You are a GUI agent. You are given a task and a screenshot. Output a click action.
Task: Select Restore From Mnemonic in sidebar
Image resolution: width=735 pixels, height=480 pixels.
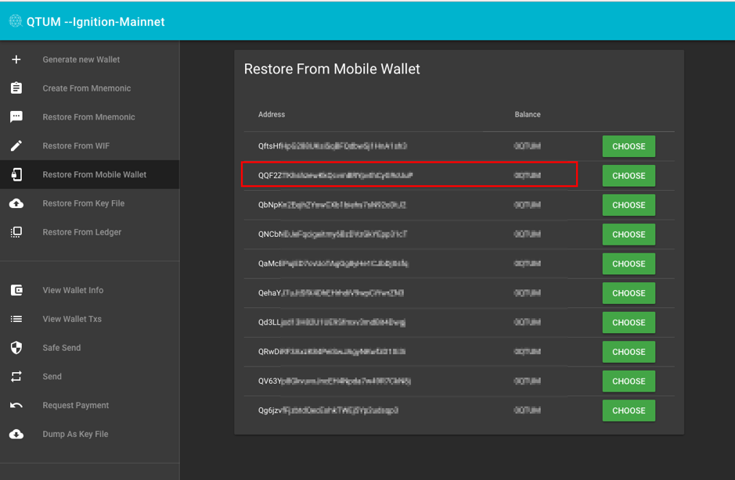(x=88, y=117)
